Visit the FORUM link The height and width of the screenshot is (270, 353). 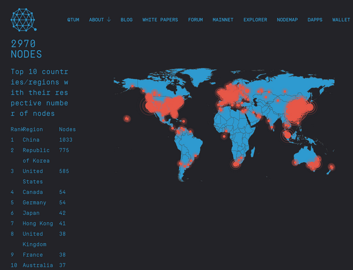pyautogui.click(x=195, y=20)
